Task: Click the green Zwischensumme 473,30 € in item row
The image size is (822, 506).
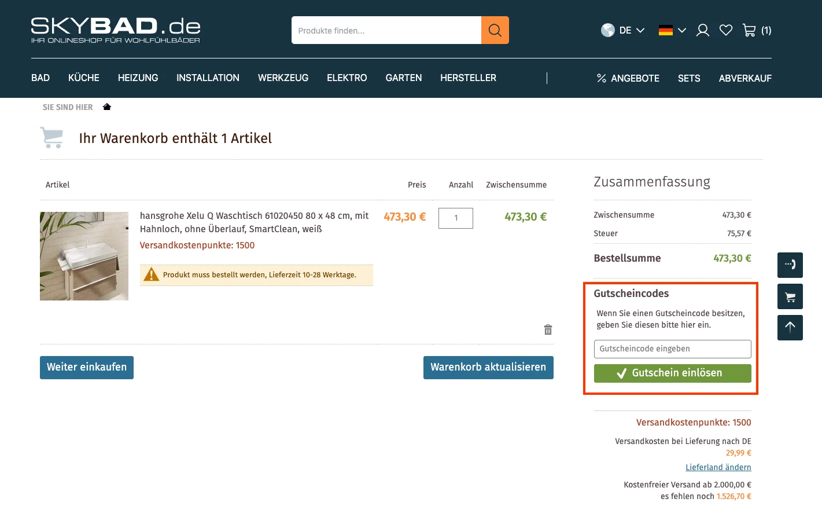Action: point(525,217)
